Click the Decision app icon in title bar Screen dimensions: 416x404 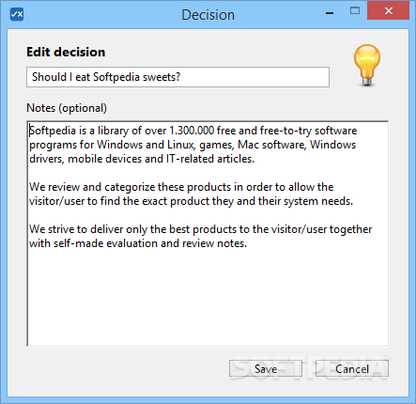pyautogui.click(x=17, y=14)
